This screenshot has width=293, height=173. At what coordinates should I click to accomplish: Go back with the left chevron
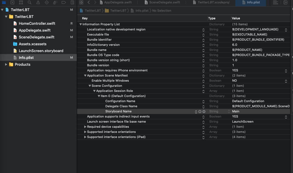click(x=89, y=2)
